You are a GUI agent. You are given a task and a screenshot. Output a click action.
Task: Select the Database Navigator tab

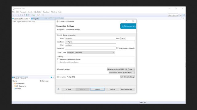pyautogui.click(x=21, y=19)
